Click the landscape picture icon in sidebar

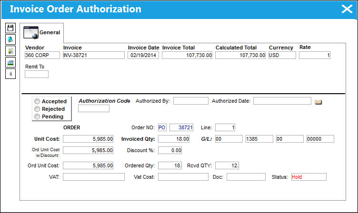[x=10, y=62]
